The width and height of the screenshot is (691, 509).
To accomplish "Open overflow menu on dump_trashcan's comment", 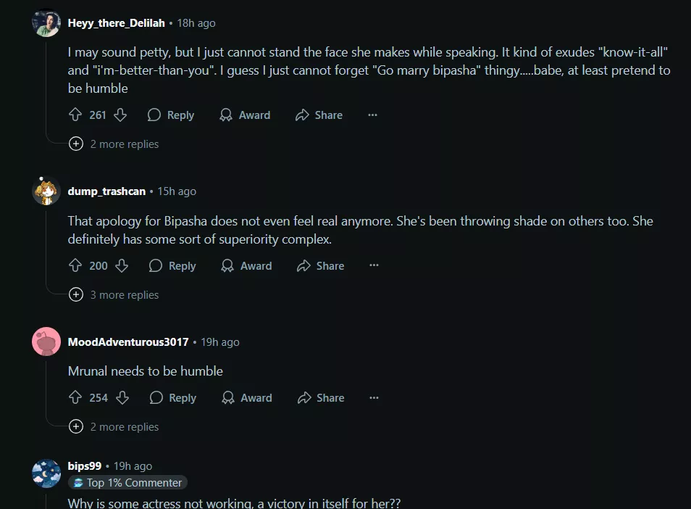I will [x=374, y=265].
